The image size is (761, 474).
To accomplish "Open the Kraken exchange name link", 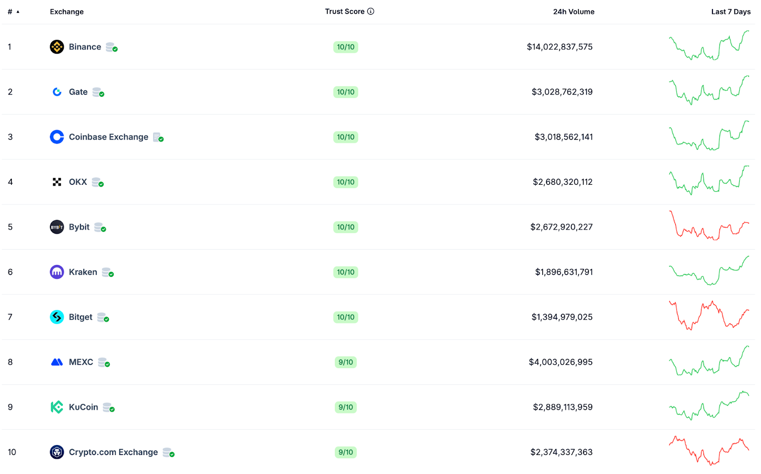I will (x=82, y=272).
